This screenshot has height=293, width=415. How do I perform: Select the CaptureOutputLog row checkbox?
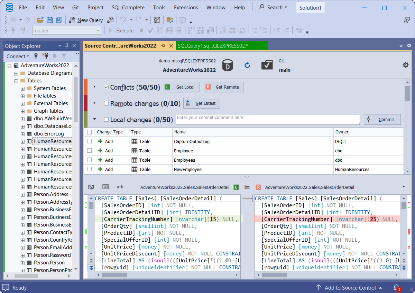(x=90, y=141)
